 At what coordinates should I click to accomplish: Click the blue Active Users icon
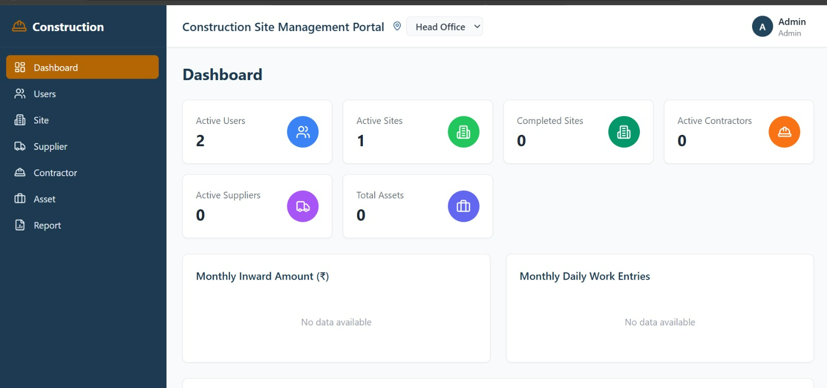(x=303, y=132)
